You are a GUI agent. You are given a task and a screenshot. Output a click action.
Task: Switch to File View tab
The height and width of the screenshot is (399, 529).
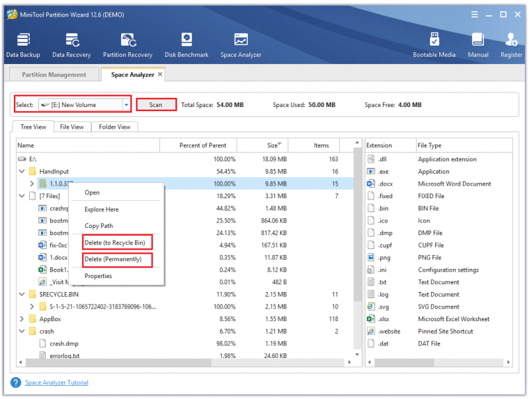[72, 127]
